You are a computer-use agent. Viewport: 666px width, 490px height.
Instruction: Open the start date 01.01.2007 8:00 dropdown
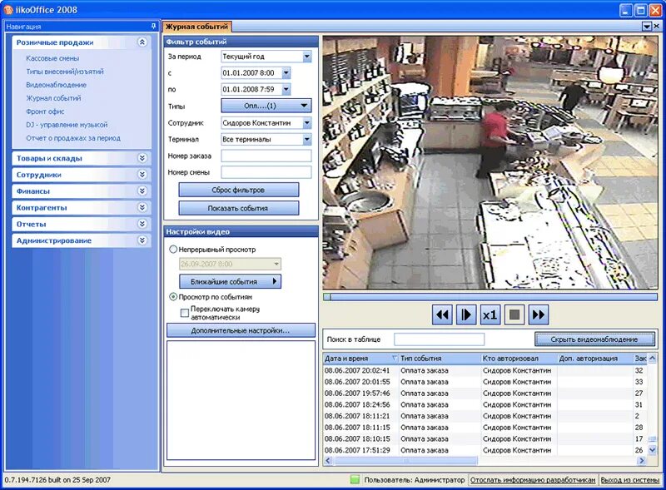[286, 73]
